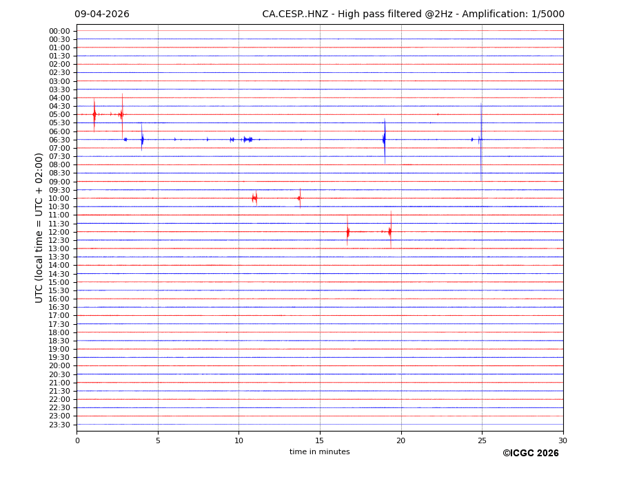Click the red spike near minute 1 at 05:00
Screen dimensions: 639x479
coord(94,114)
